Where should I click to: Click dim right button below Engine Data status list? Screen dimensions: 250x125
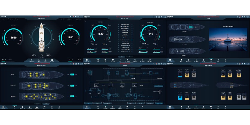129,57
